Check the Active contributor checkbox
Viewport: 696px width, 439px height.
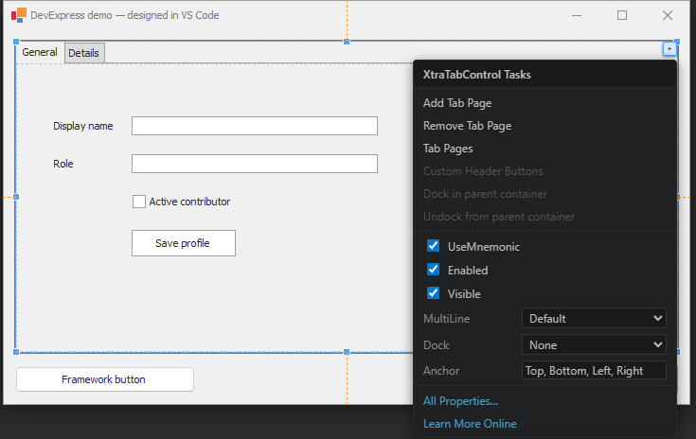coord(139,202)
